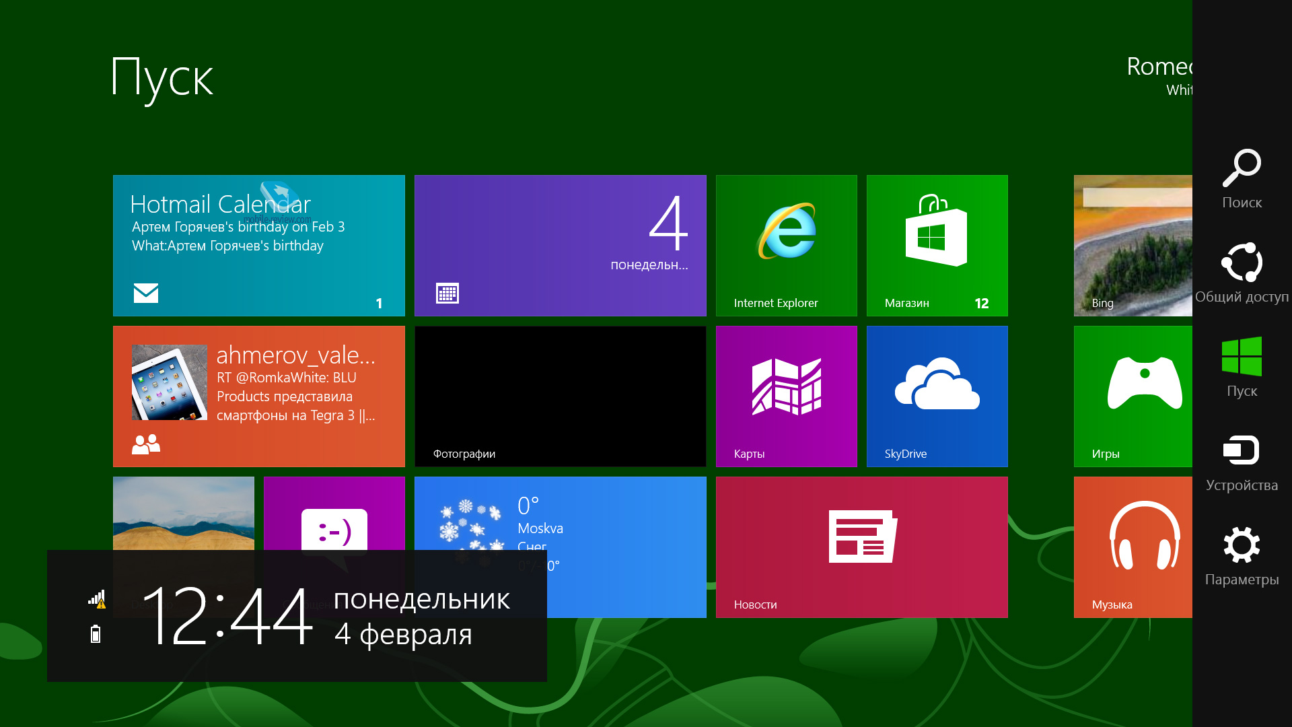Open the messaging smiley tile
The height and width of the screenshot is (727, 1292).
[334, 514]
